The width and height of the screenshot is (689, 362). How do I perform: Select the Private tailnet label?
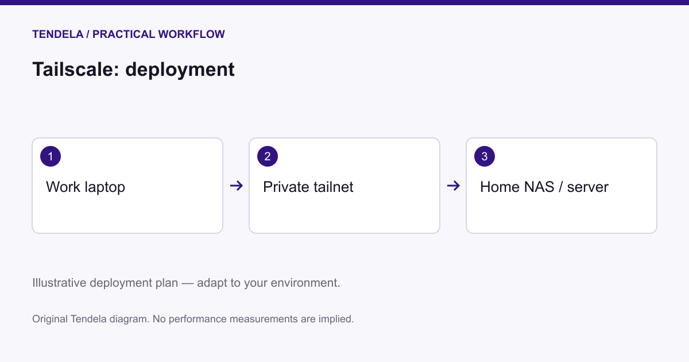[308, 187]
